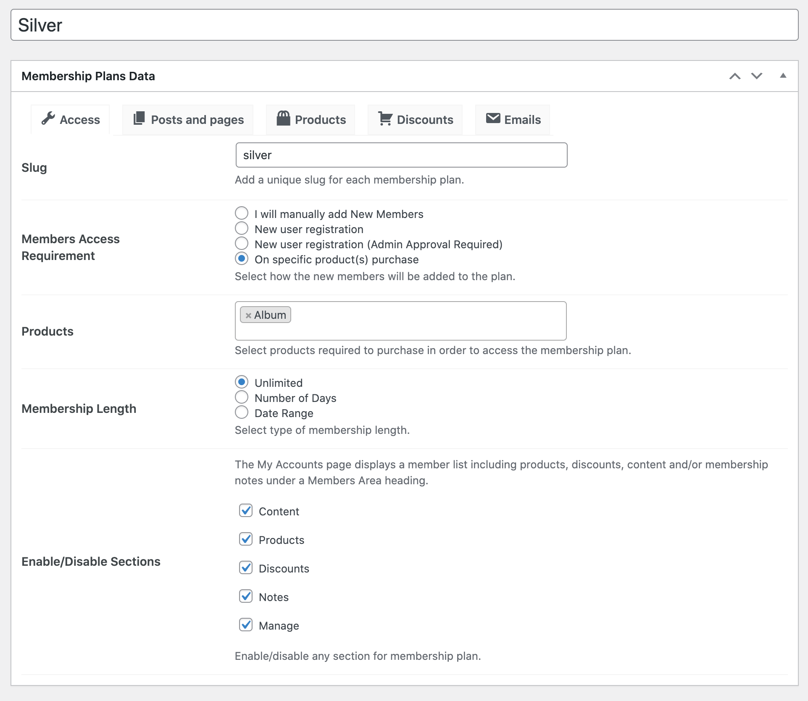
Task: Click the shopping cart icon for Discounts
Action: (x=385, y=119)
